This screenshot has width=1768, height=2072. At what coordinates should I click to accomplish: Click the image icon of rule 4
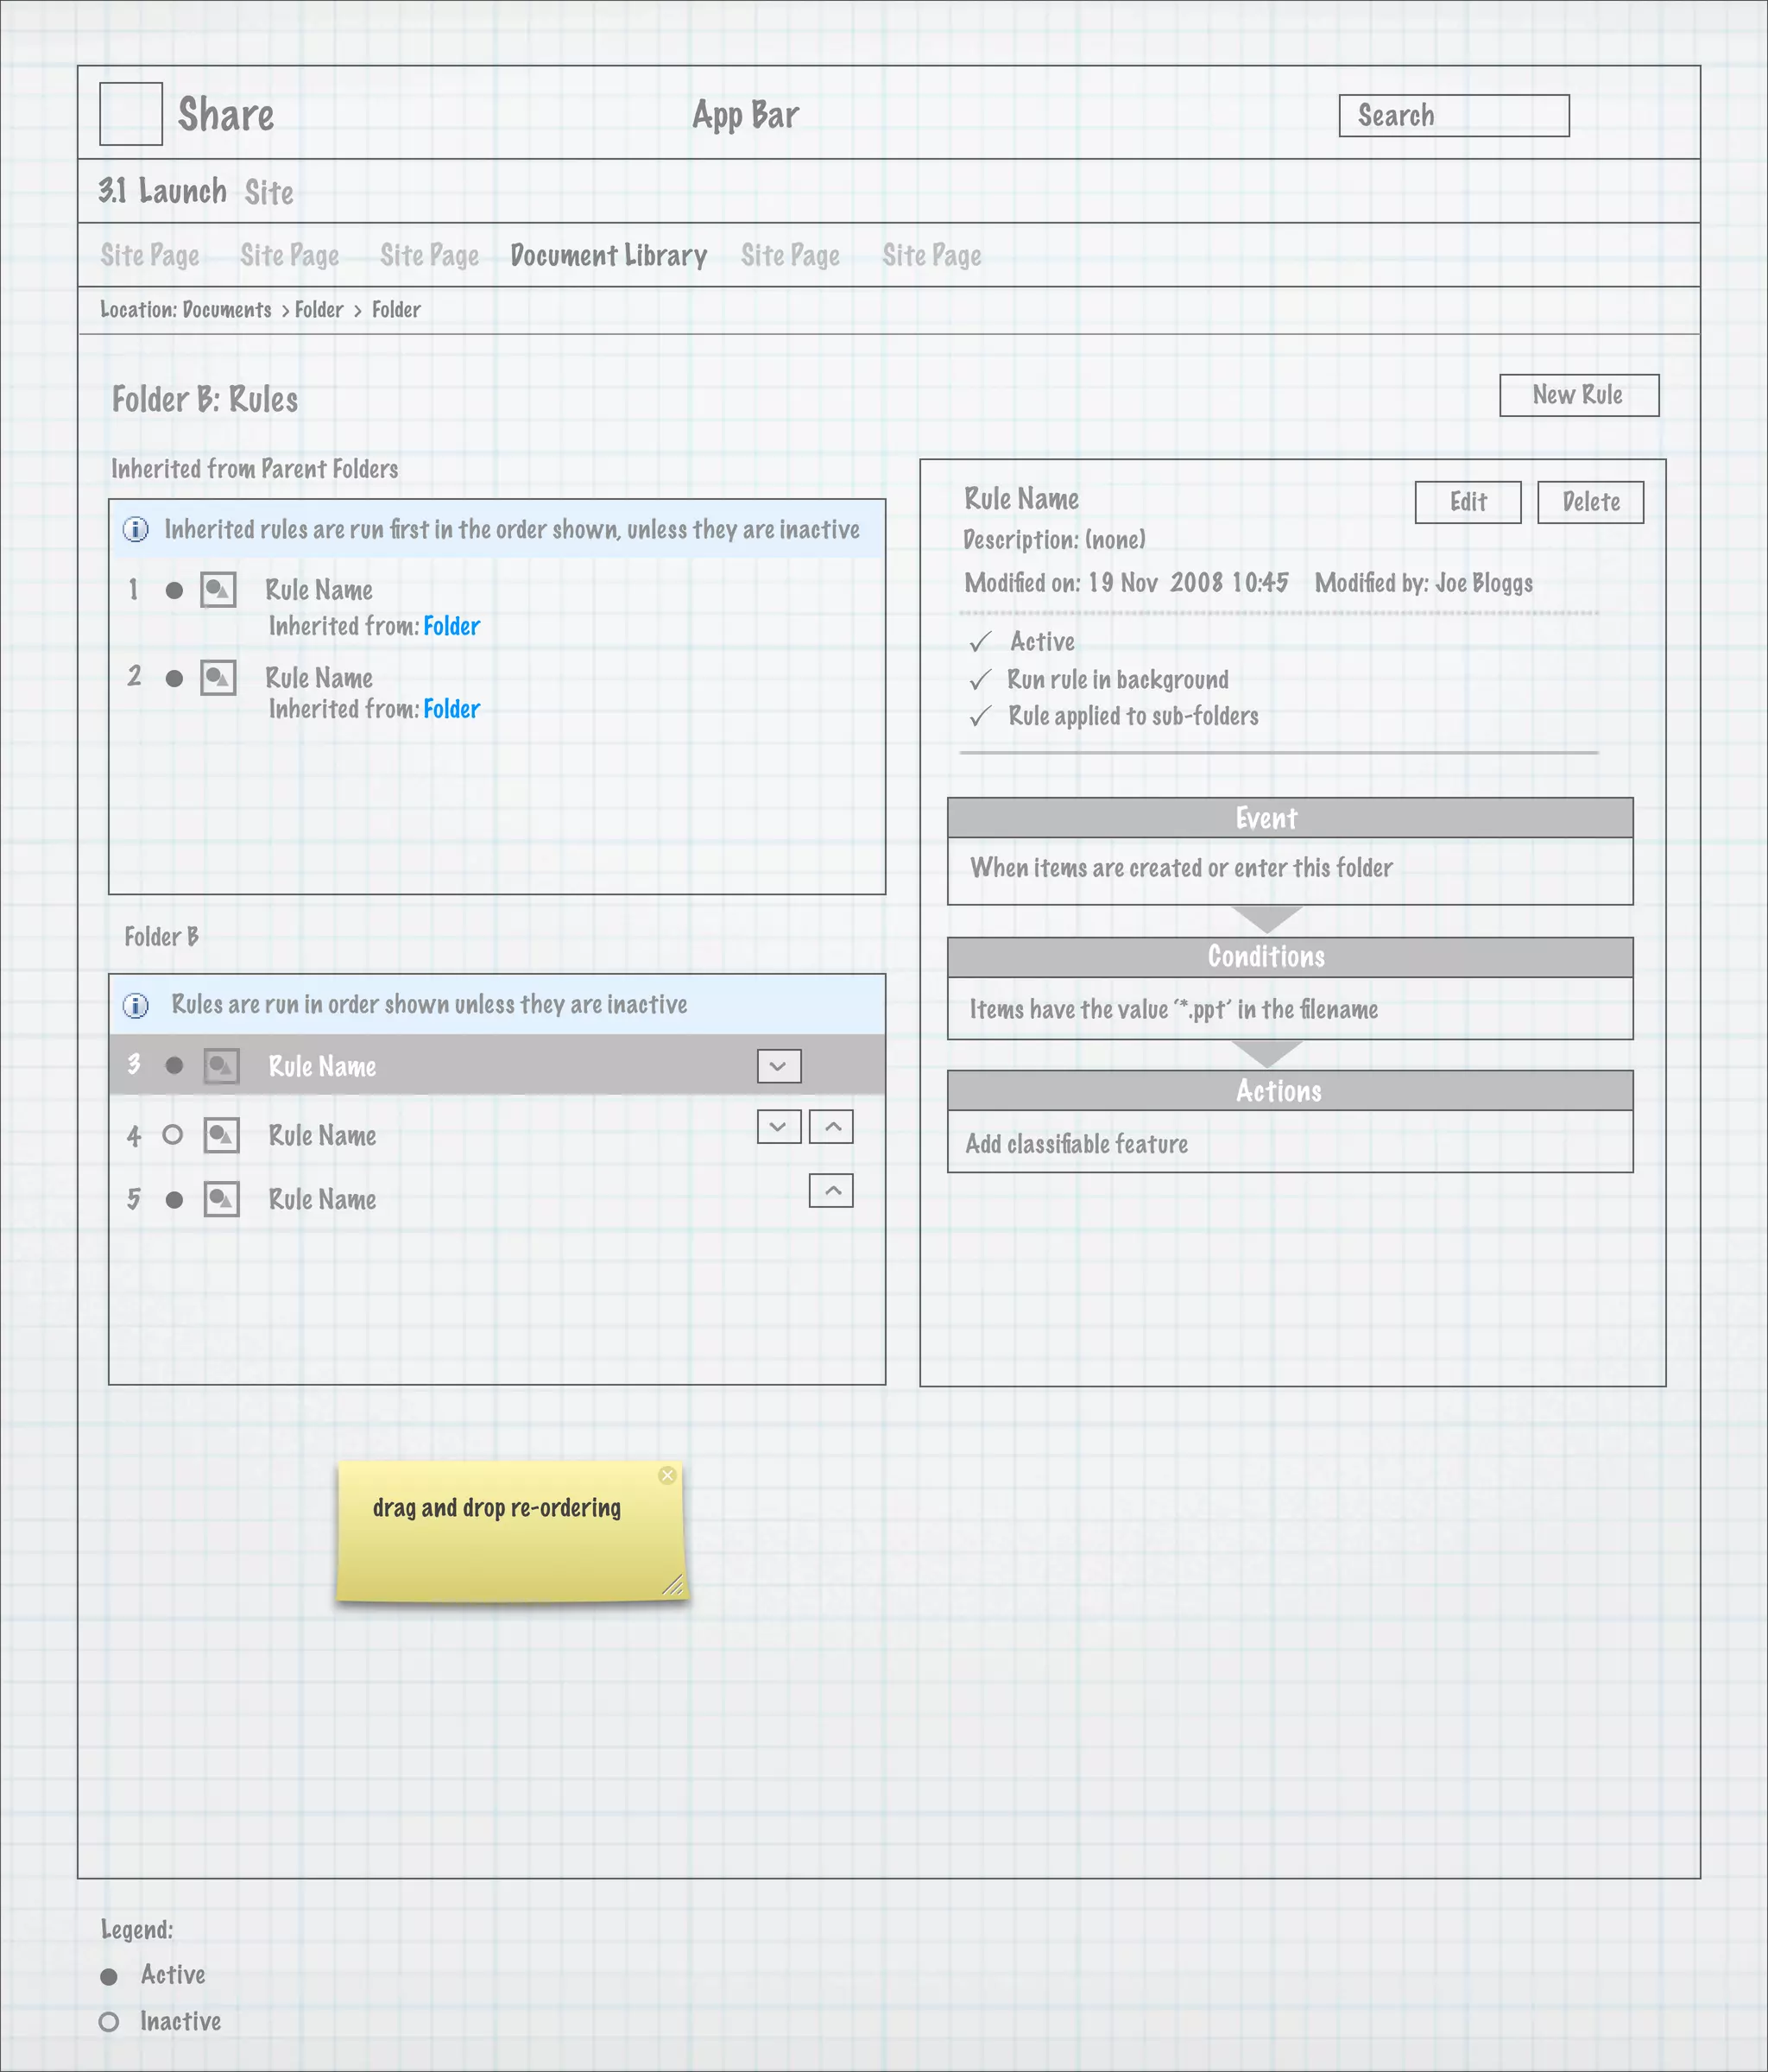point(221,1135)
